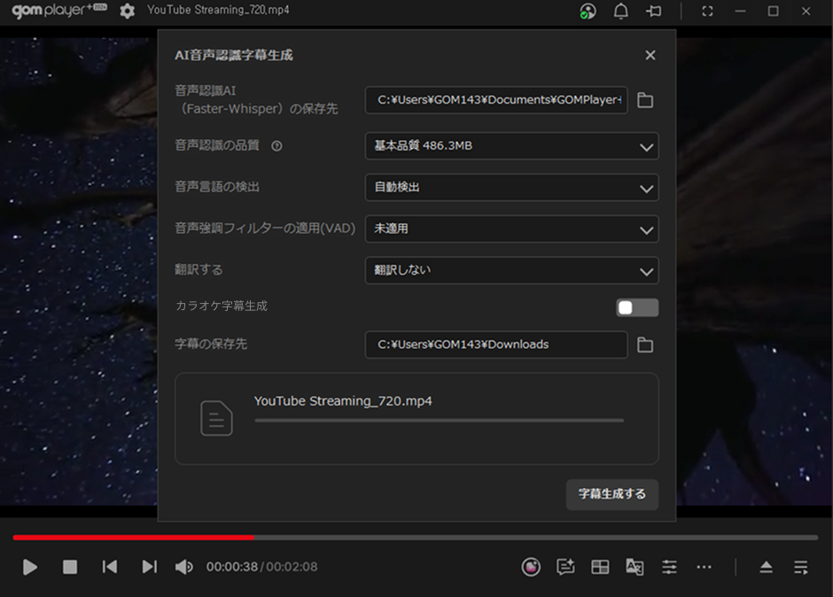Viewport: 833px width, 597px height.
Task: Open the 音声言語の検出 dropdown
Action: coord(511,188)
